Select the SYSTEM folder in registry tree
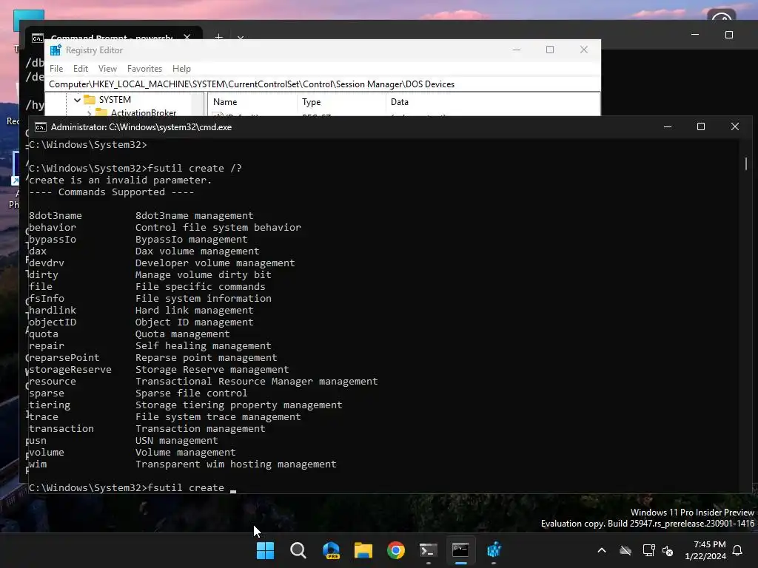 click(115, 100)
